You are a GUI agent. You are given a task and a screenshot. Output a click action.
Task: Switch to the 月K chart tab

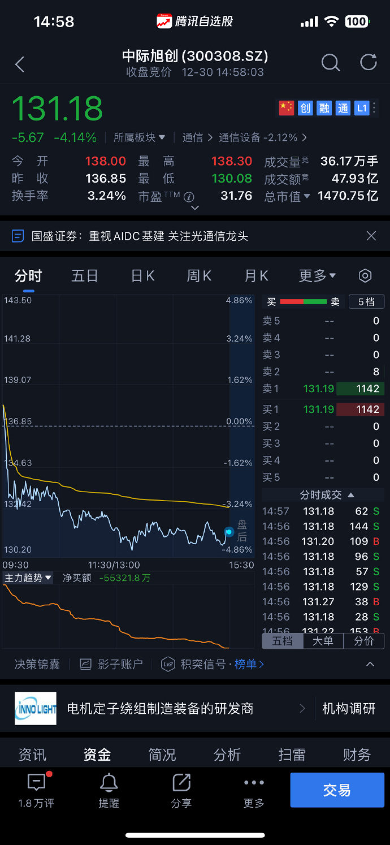click(256, 275)
